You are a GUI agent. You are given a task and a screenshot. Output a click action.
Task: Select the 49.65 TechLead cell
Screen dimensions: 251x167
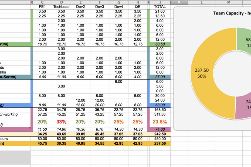pos(62,134)
